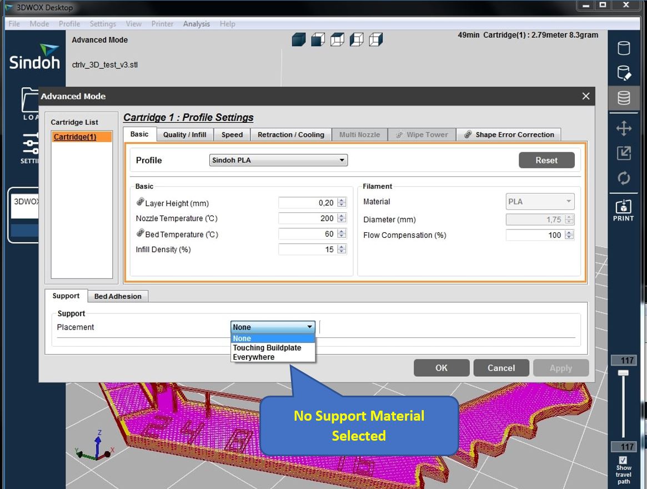The height and width of the screenshot is (489, 647).
Task: Click the Flow Compensation value field
Action: tap(535, 235)
